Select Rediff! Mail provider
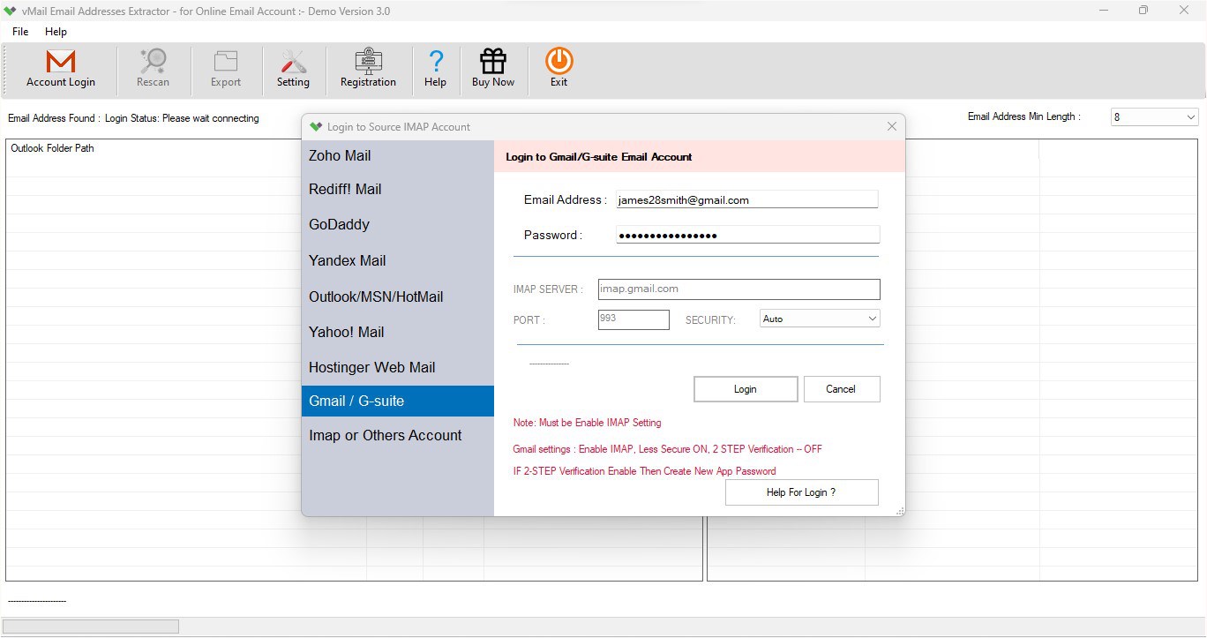The width and height of the screenshot is (1207, 638). (397, 189)
